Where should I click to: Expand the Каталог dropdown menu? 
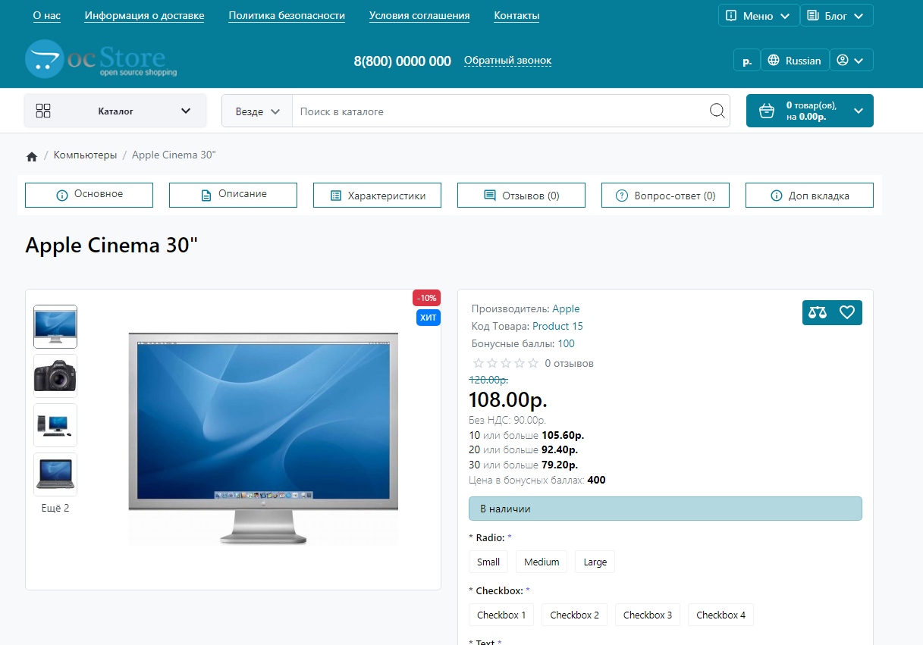(115, 111)
